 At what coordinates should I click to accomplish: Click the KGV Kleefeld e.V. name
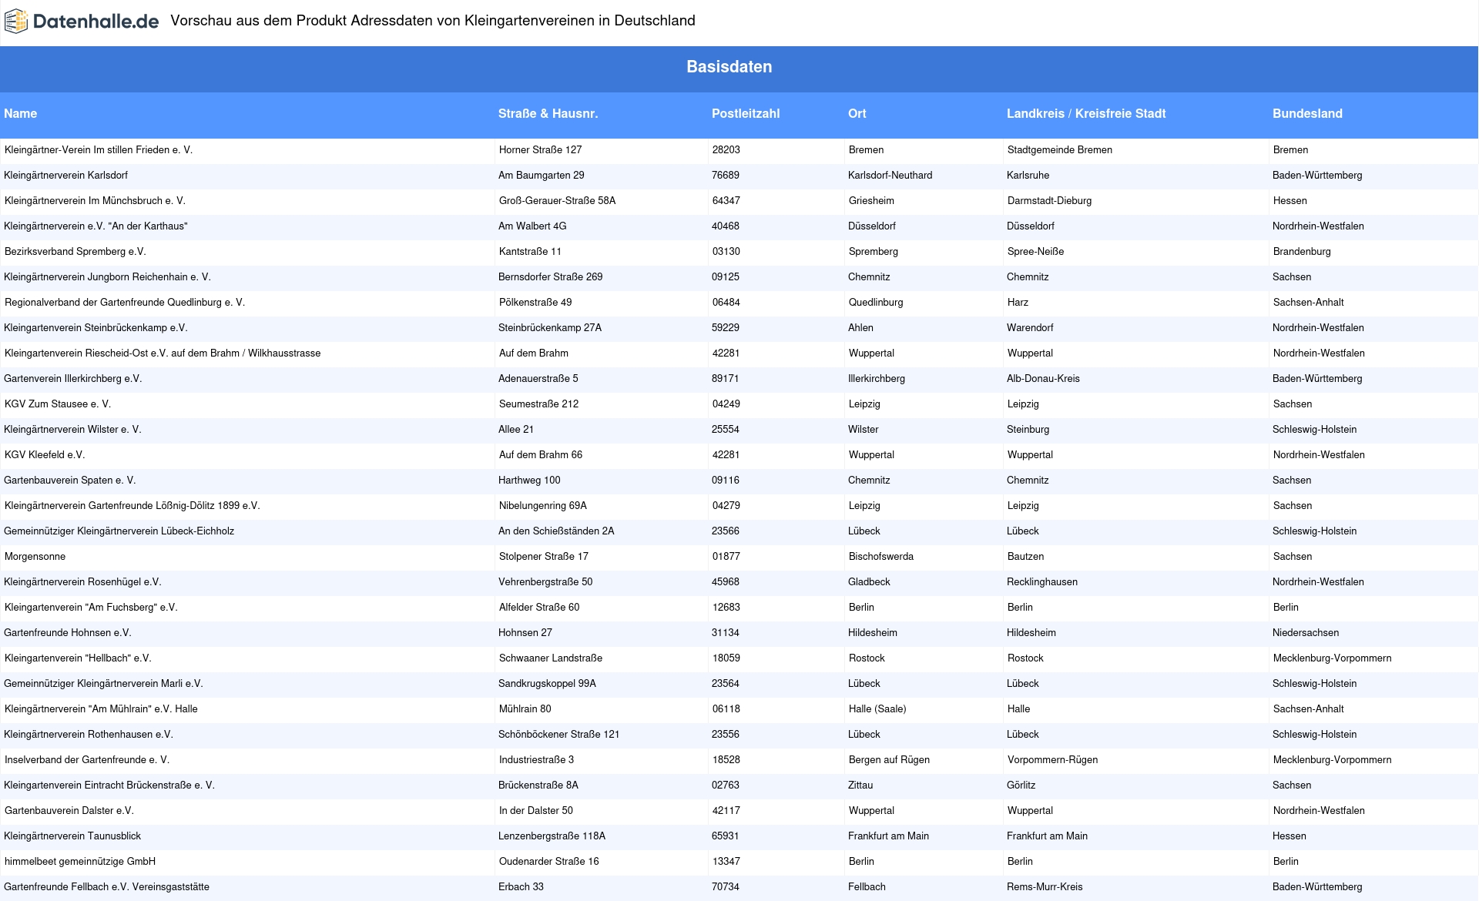(x=45, y=455)
